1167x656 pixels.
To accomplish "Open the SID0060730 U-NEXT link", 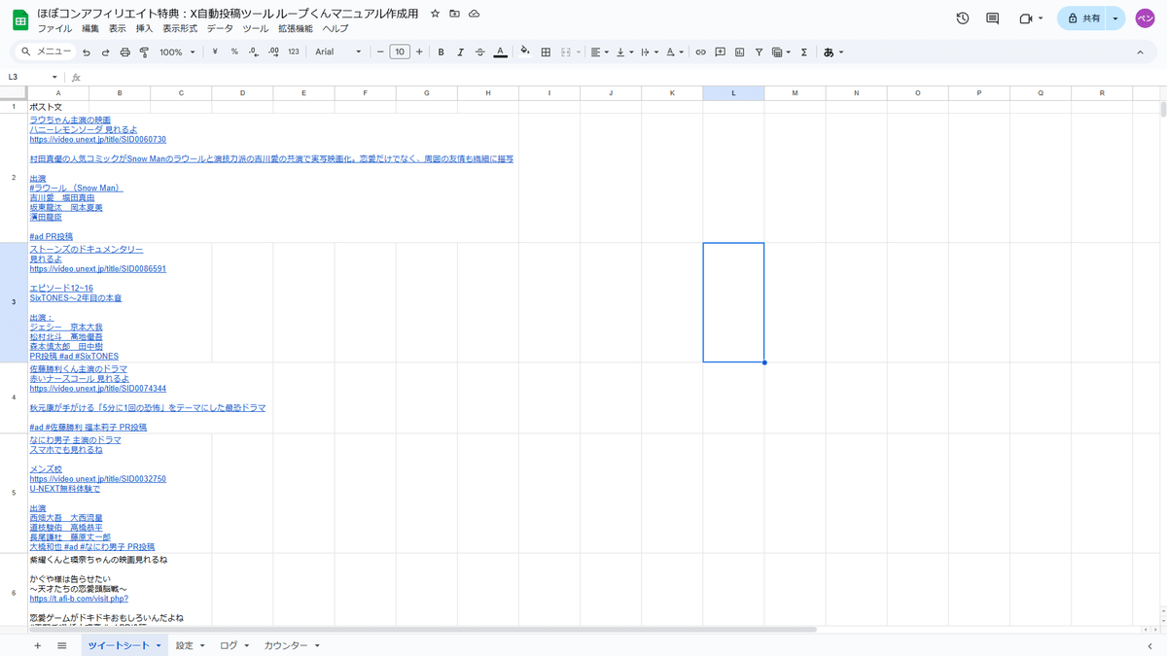I will coord(97,139).
